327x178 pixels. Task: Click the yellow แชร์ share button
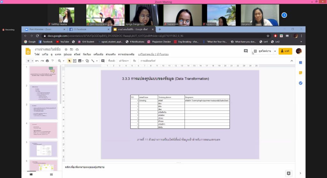285,51
